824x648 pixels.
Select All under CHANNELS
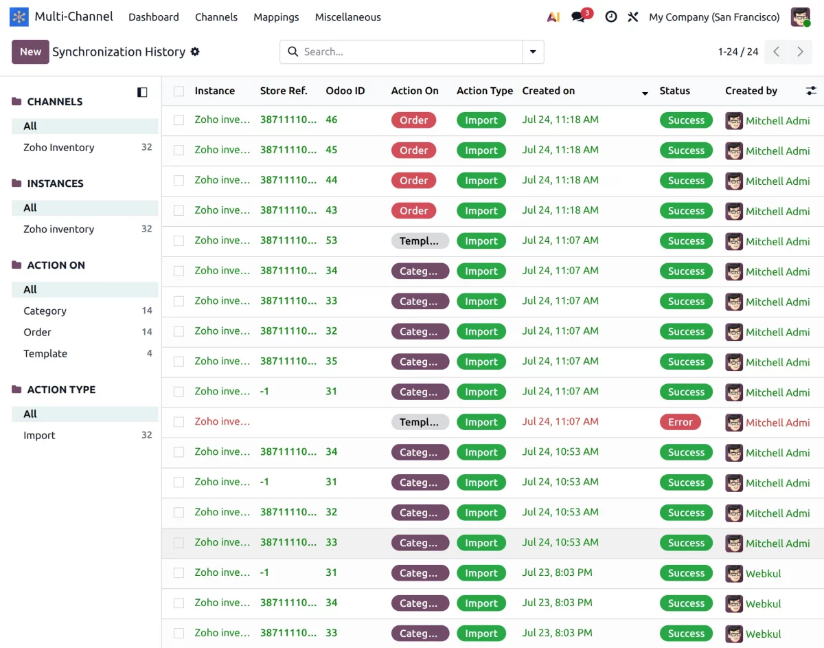click(85, 126)
